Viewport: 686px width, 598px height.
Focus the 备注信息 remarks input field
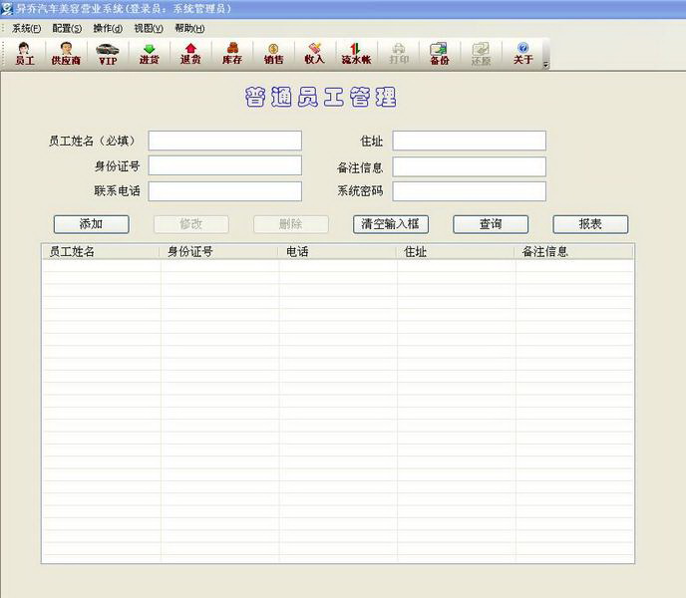pos(469,167)
